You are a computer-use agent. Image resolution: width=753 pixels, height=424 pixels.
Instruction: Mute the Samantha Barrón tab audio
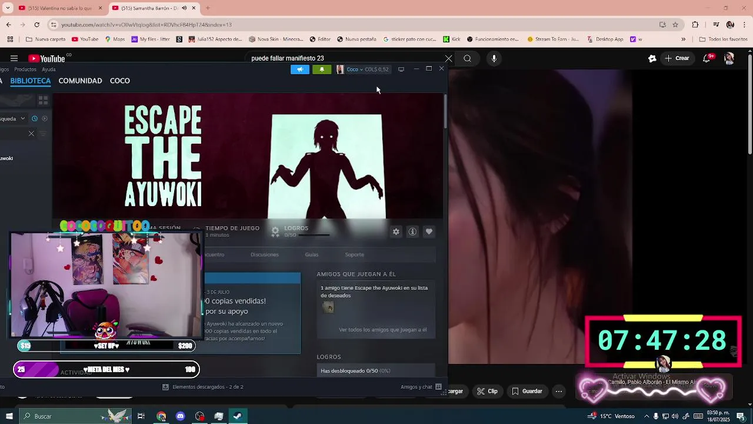pos(184,8)
